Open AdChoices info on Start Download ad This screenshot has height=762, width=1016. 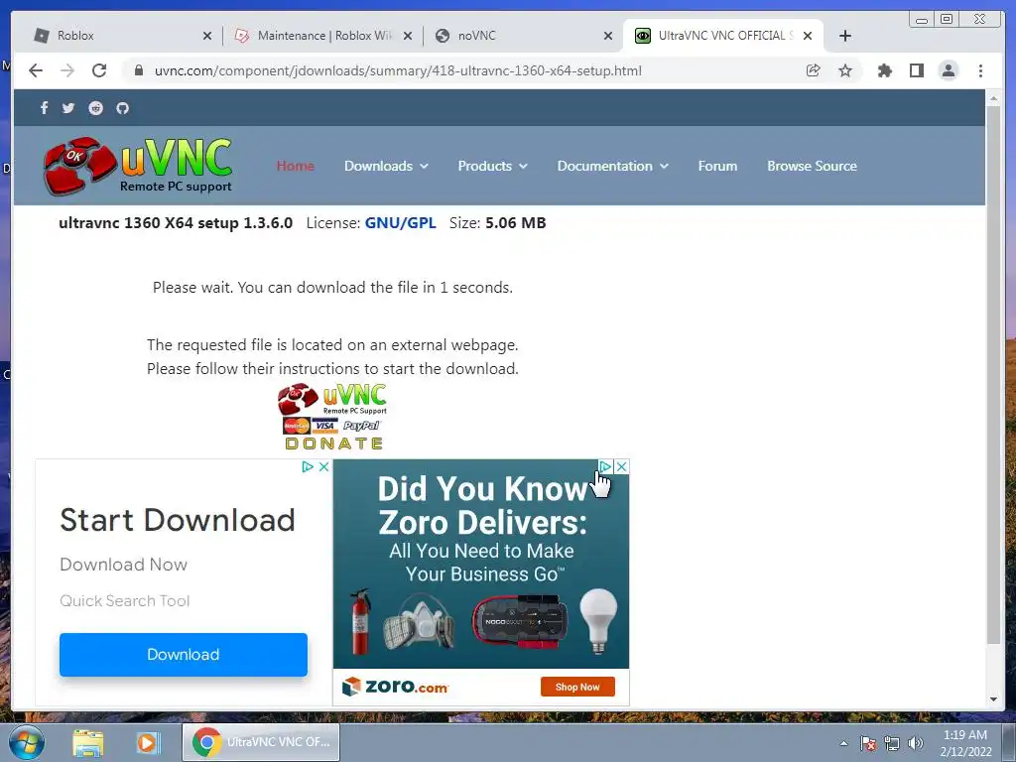(308, 466)
